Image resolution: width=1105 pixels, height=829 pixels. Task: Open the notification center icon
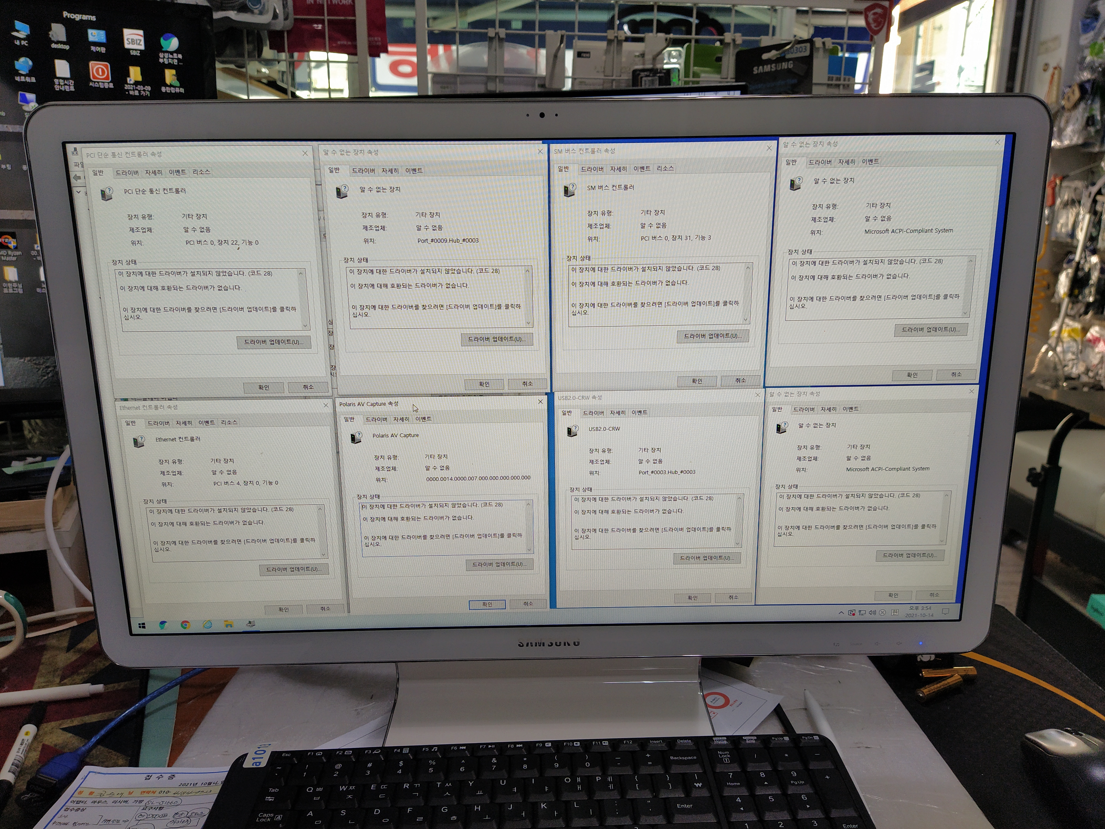point(945,612)
